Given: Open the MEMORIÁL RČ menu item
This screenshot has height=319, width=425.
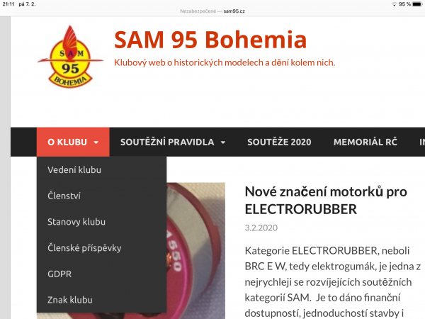Looking at the screenshot, I should (365, 142).
